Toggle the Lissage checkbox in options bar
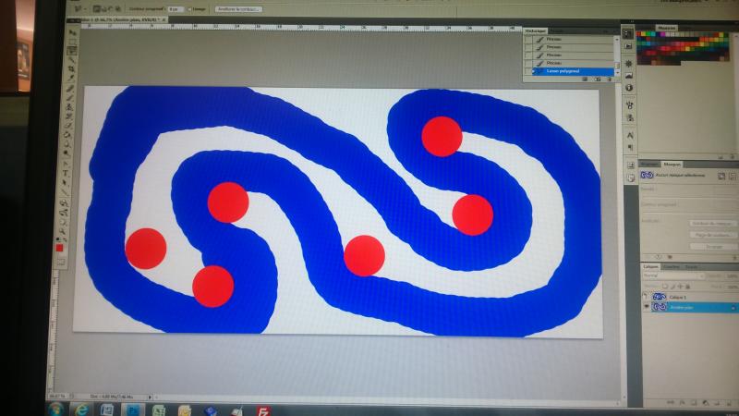This screenshot has height=416, width=739. click(188, 8)
